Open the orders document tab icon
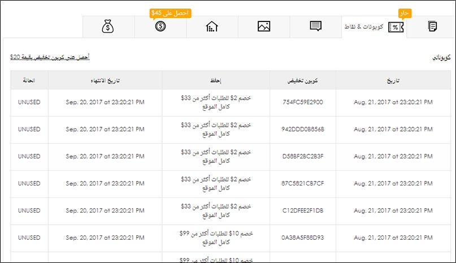This screenshot has width=456, height=263. coord(432,26)
